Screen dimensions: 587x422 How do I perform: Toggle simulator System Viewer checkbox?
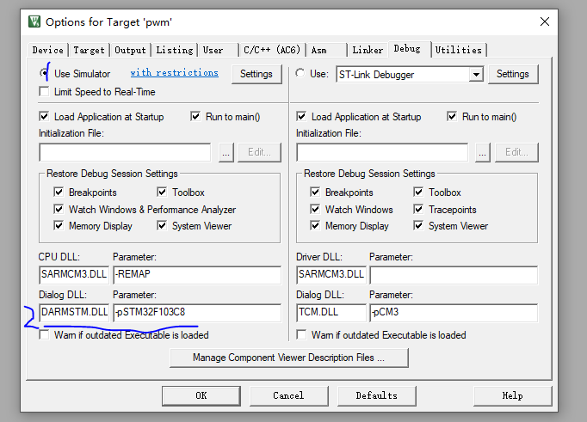(x=162, y=226)
